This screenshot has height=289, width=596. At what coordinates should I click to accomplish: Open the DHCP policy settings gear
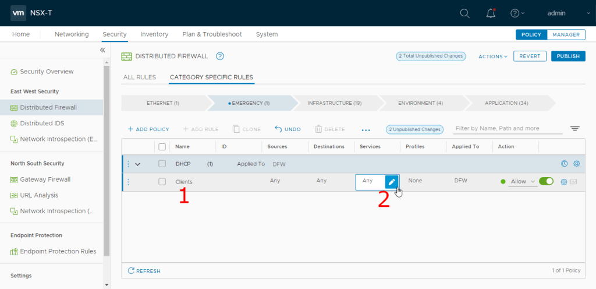tap(577, 164)
